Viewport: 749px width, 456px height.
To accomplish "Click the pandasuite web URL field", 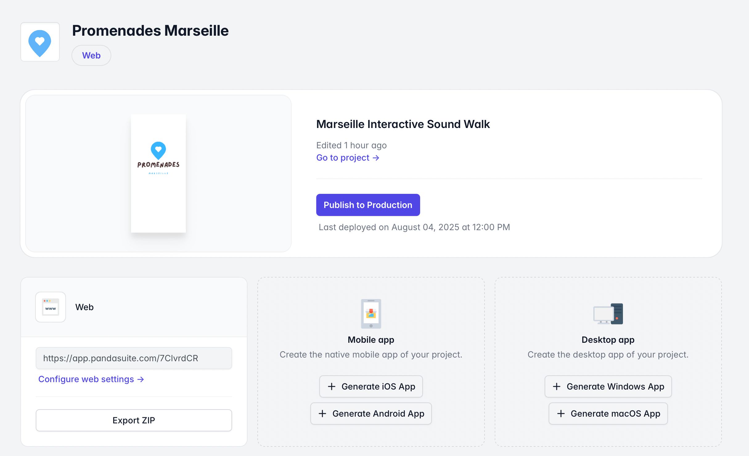I will coord(134,358).
